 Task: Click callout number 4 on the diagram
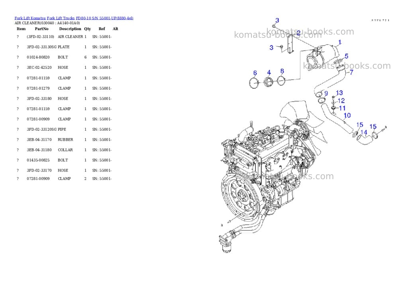point(269,72)
